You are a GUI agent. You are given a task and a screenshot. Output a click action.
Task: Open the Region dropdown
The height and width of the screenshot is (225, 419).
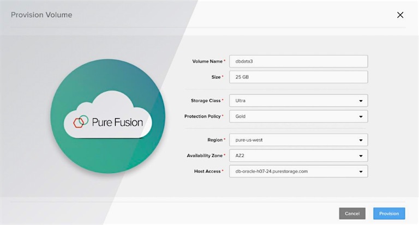click(298, 140)
